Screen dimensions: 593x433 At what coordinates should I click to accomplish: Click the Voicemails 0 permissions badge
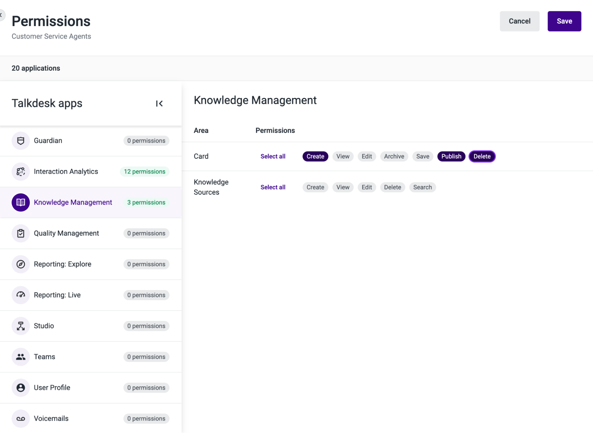pyautogui.click(x=146, y=418)
